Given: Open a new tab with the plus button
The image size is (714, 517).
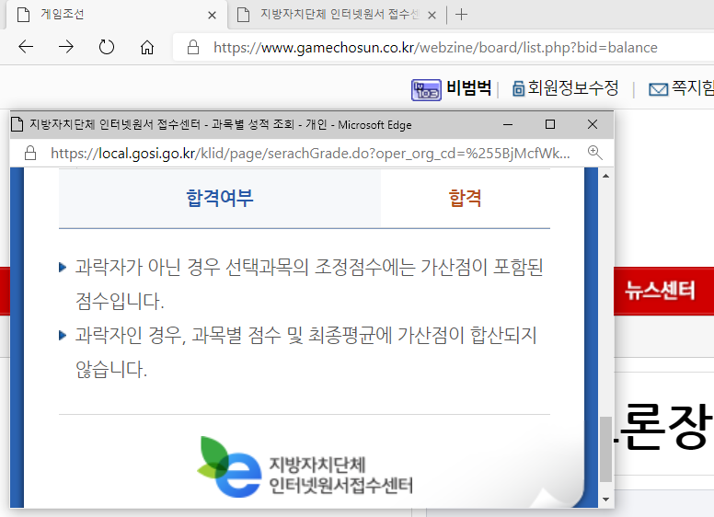Looking at the screenshot, I should click(x=462, y=15).
